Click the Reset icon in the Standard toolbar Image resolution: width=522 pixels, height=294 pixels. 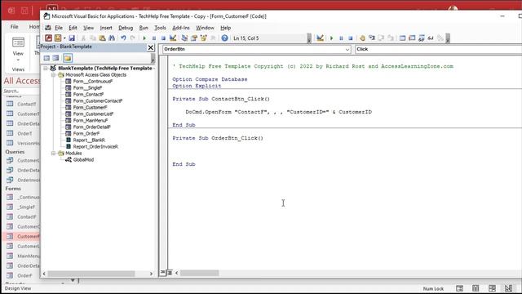[x=163, y=38]
